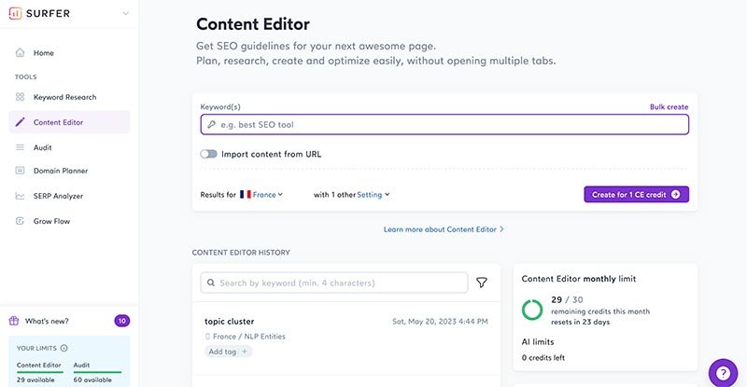Image resolution: width=747 pixels, height=387 pixels.
Task: Click the Audit lines icon
Action: coord(20,147)
